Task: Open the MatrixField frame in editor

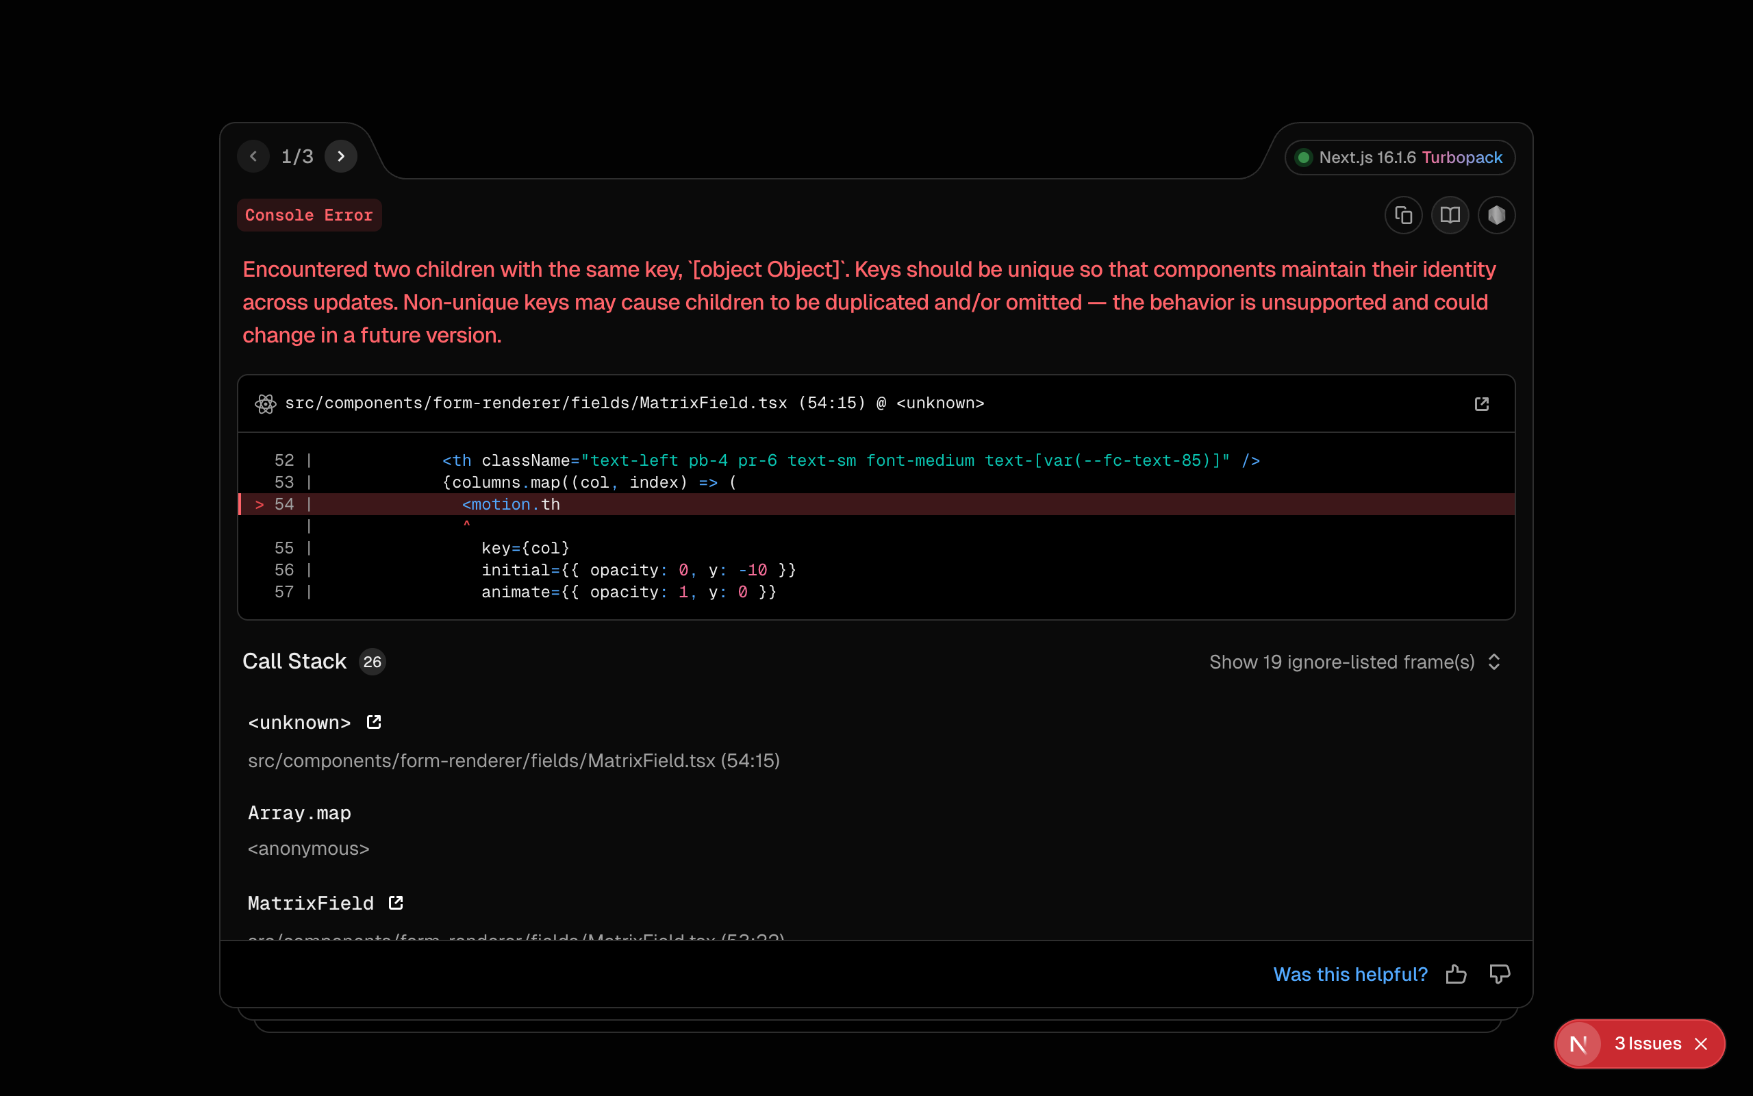Action: [x=396, y=902]
